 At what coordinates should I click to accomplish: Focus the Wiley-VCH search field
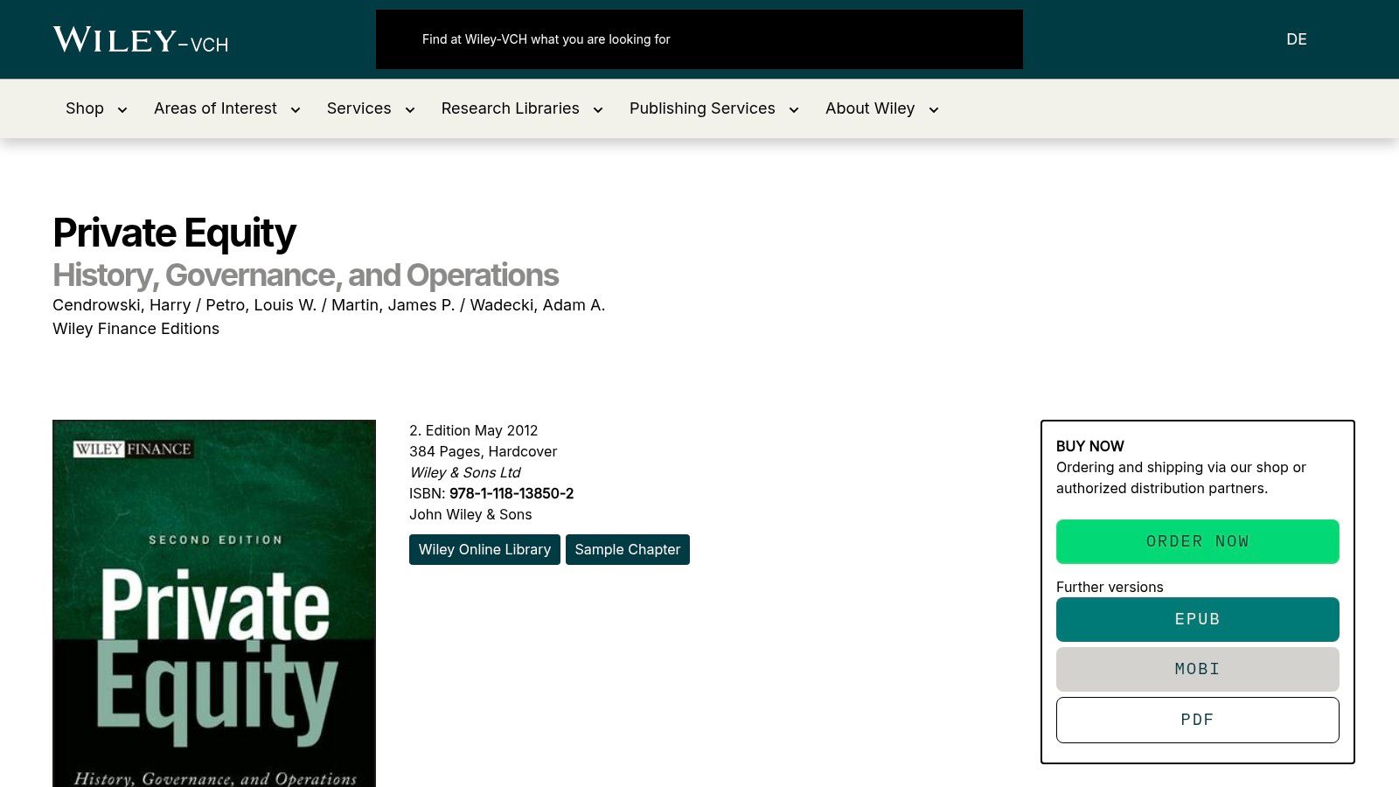click(x=699, y=39)
